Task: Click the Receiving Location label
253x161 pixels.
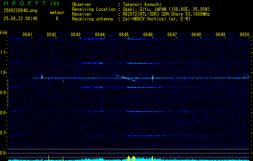Action: 94,9
